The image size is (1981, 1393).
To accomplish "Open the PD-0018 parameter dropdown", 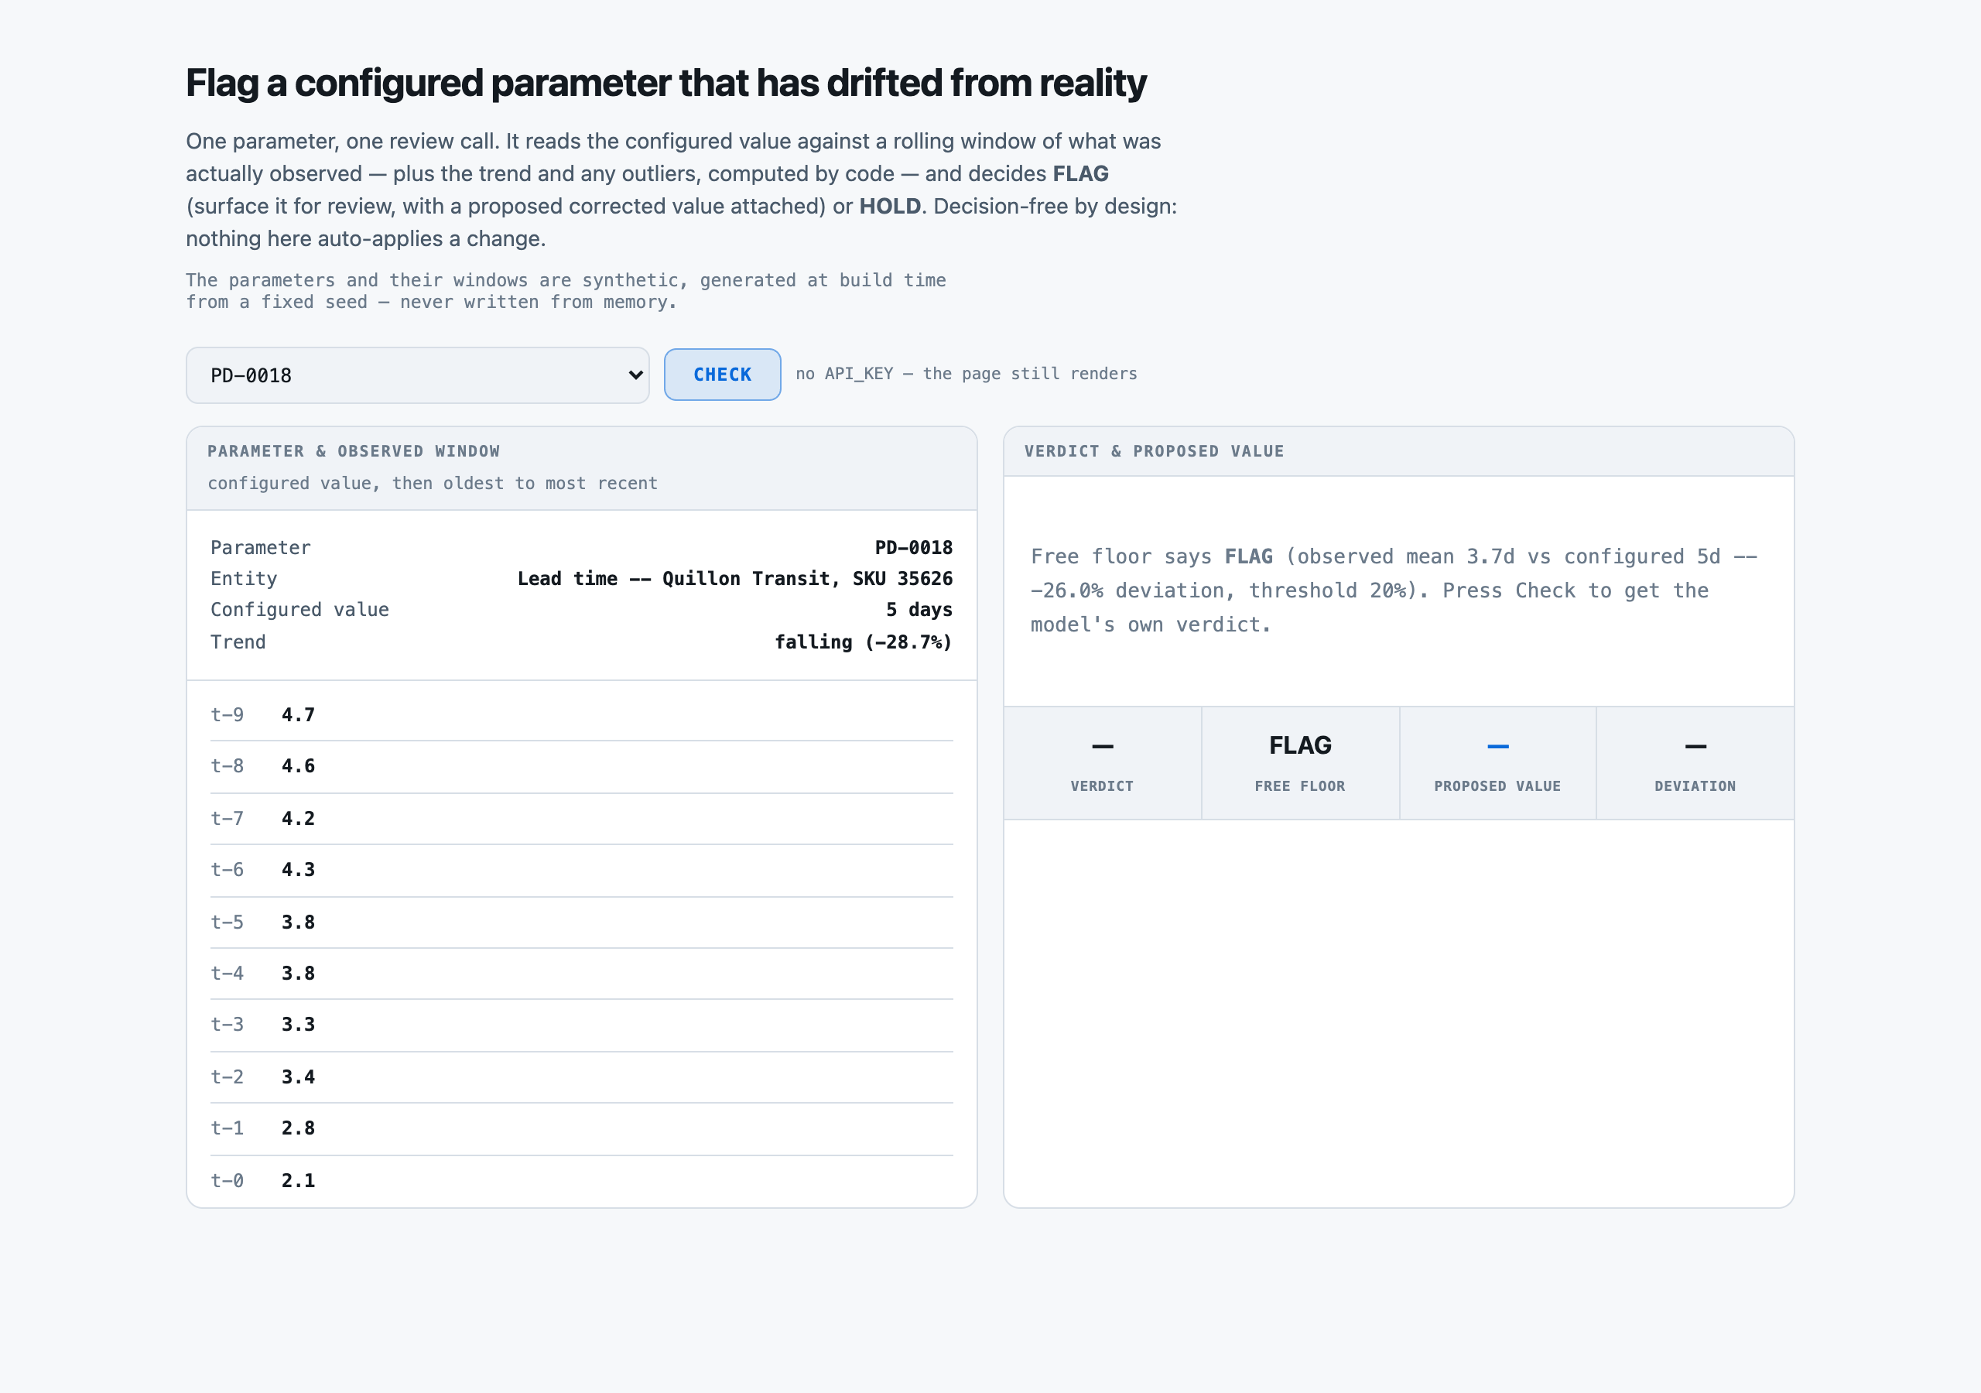I will 418,375.
